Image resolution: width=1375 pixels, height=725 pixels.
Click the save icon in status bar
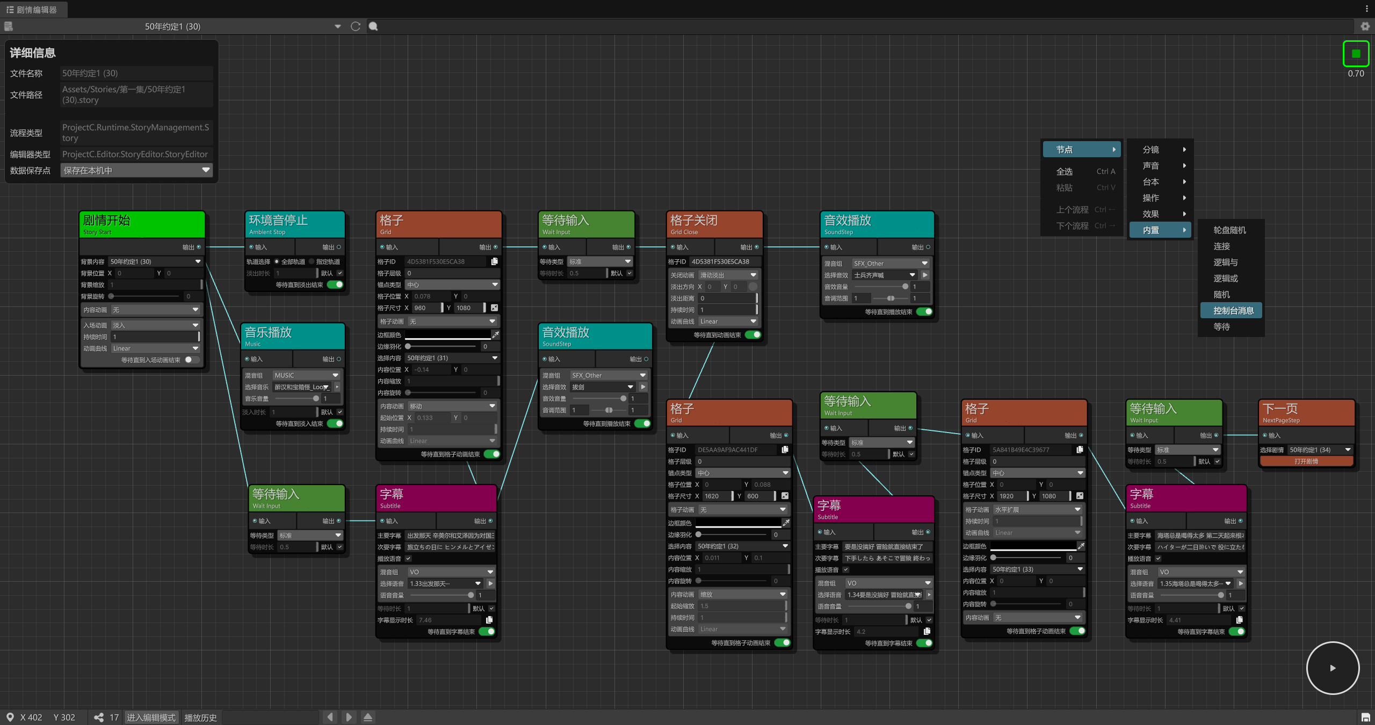coord(1365,717)
